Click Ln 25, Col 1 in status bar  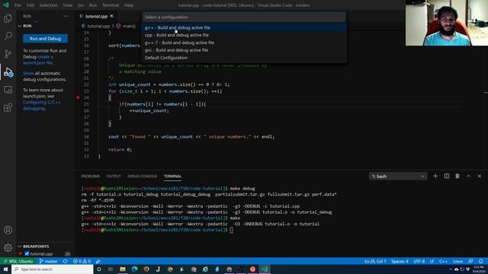pyautogui.click(x=375, y=261)
